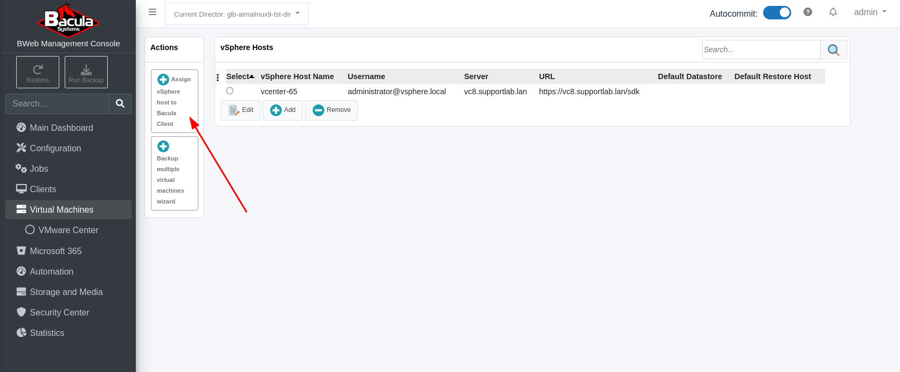The width and height of the screenshot is (900, 372).
Task: Open the Jobs menu item
Action: click(x=68, y=169)
